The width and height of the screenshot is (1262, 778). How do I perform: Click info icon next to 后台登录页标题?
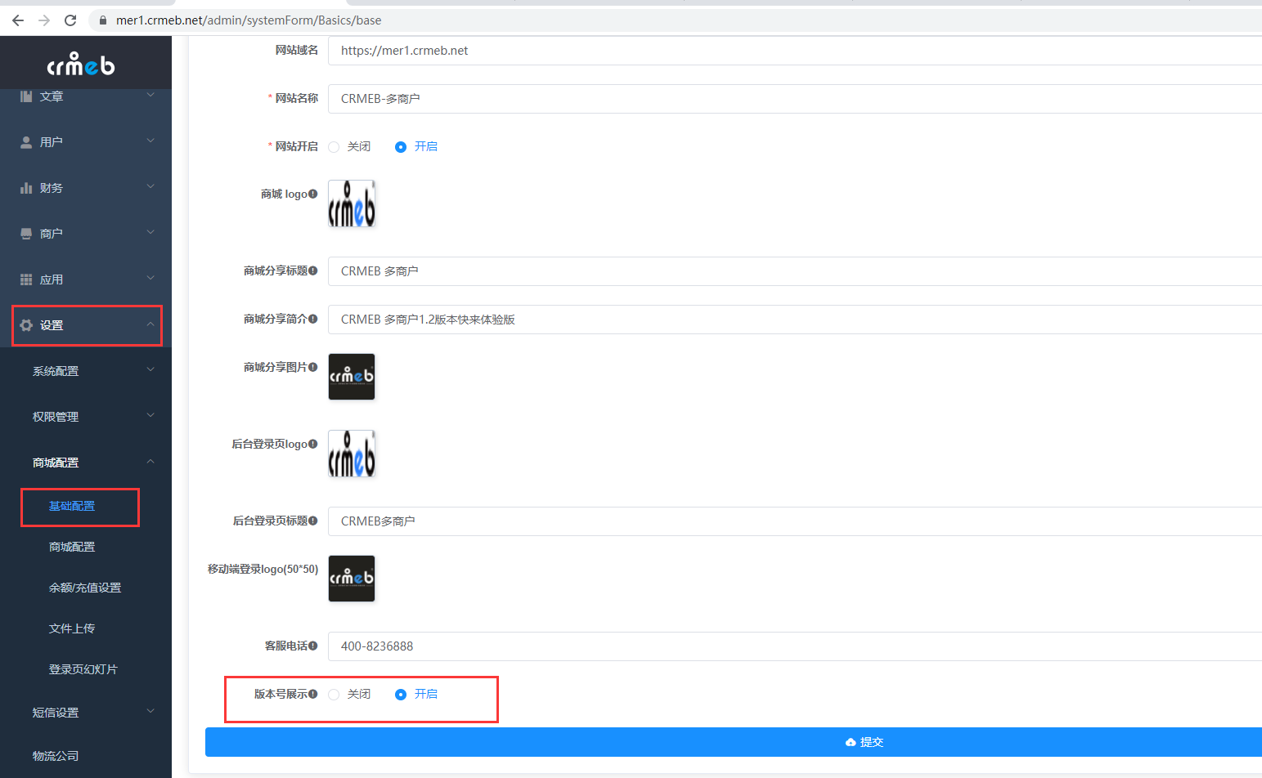click(x=313, y=521)
